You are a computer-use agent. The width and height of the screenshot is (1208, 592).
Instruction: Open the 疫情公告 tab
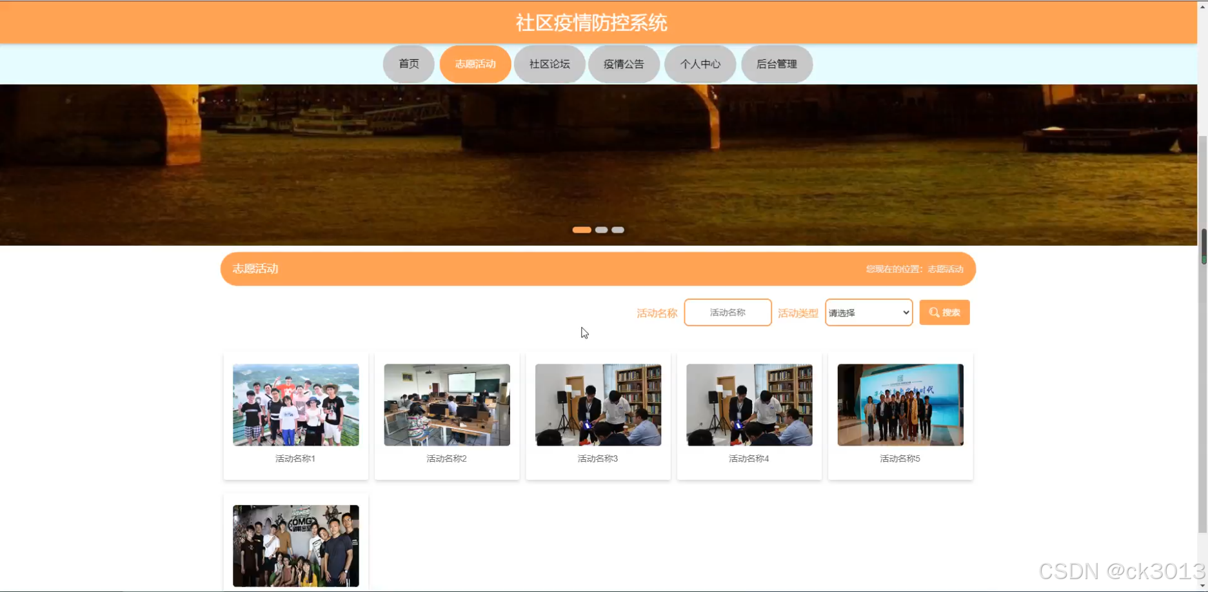click(x=624, y=64)
